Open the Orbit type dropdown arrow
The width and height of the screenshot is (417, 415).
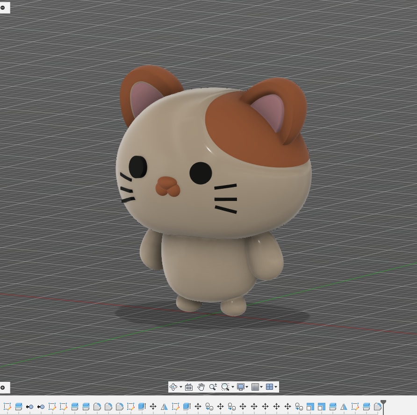pos(181,387)
